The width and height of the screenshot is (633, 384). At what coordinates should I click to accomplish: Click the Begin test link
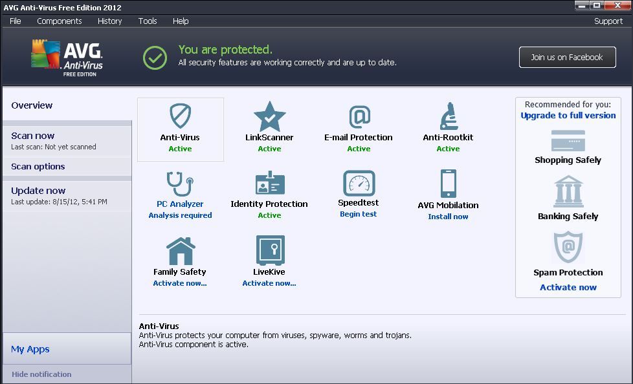[359, 214]
